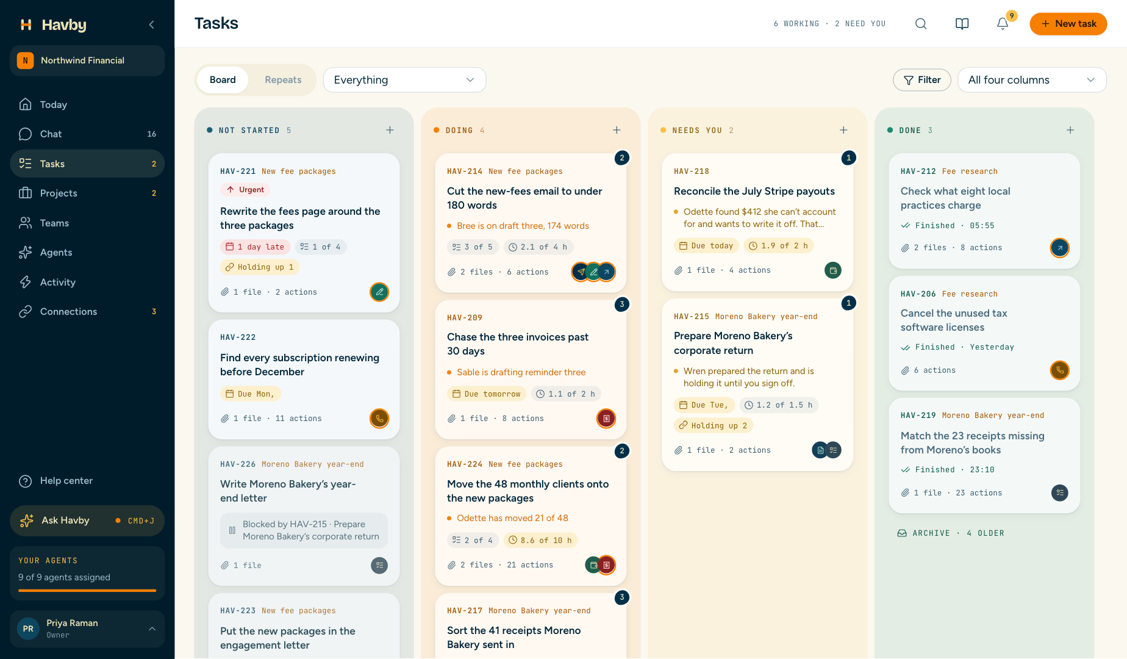This screenshot has height=659, width=1127.
Task: Click the 8.6 of 10 h chip
Action: click(540, 541)
